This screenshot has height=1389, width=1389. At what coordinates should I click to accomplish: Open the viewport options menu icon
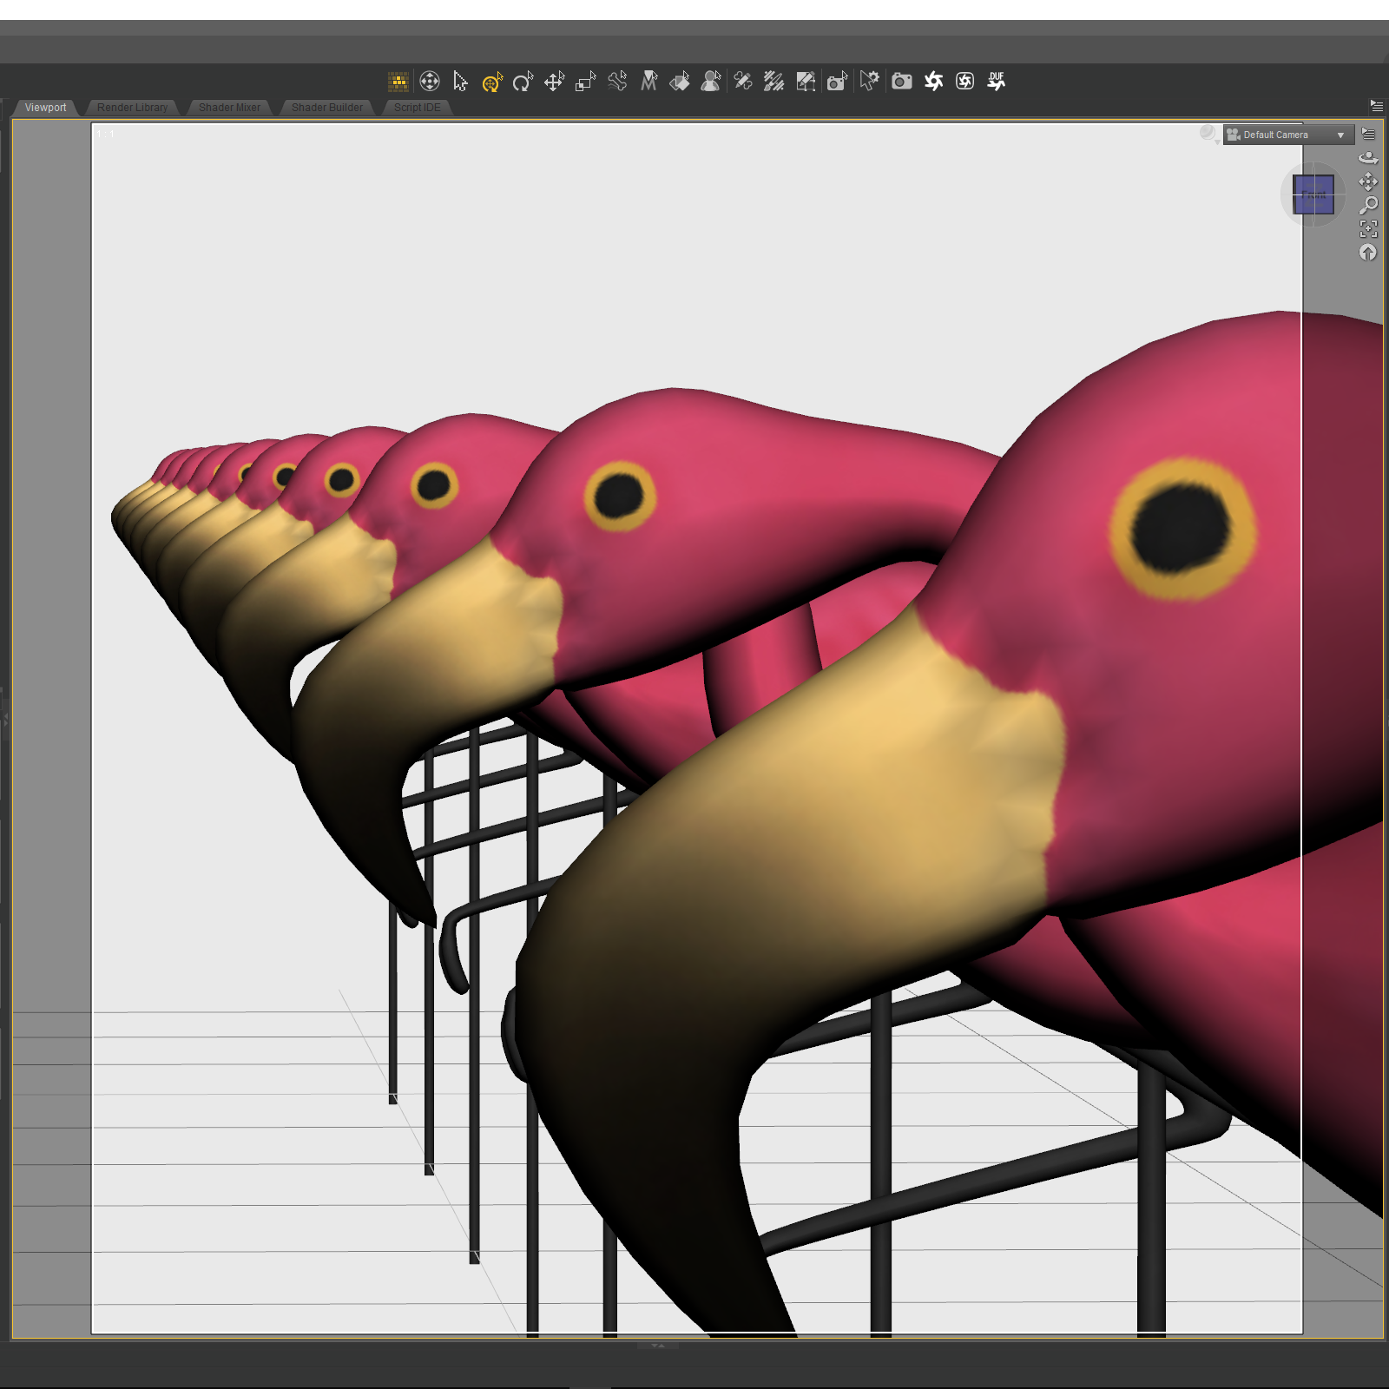(1368, 134)
